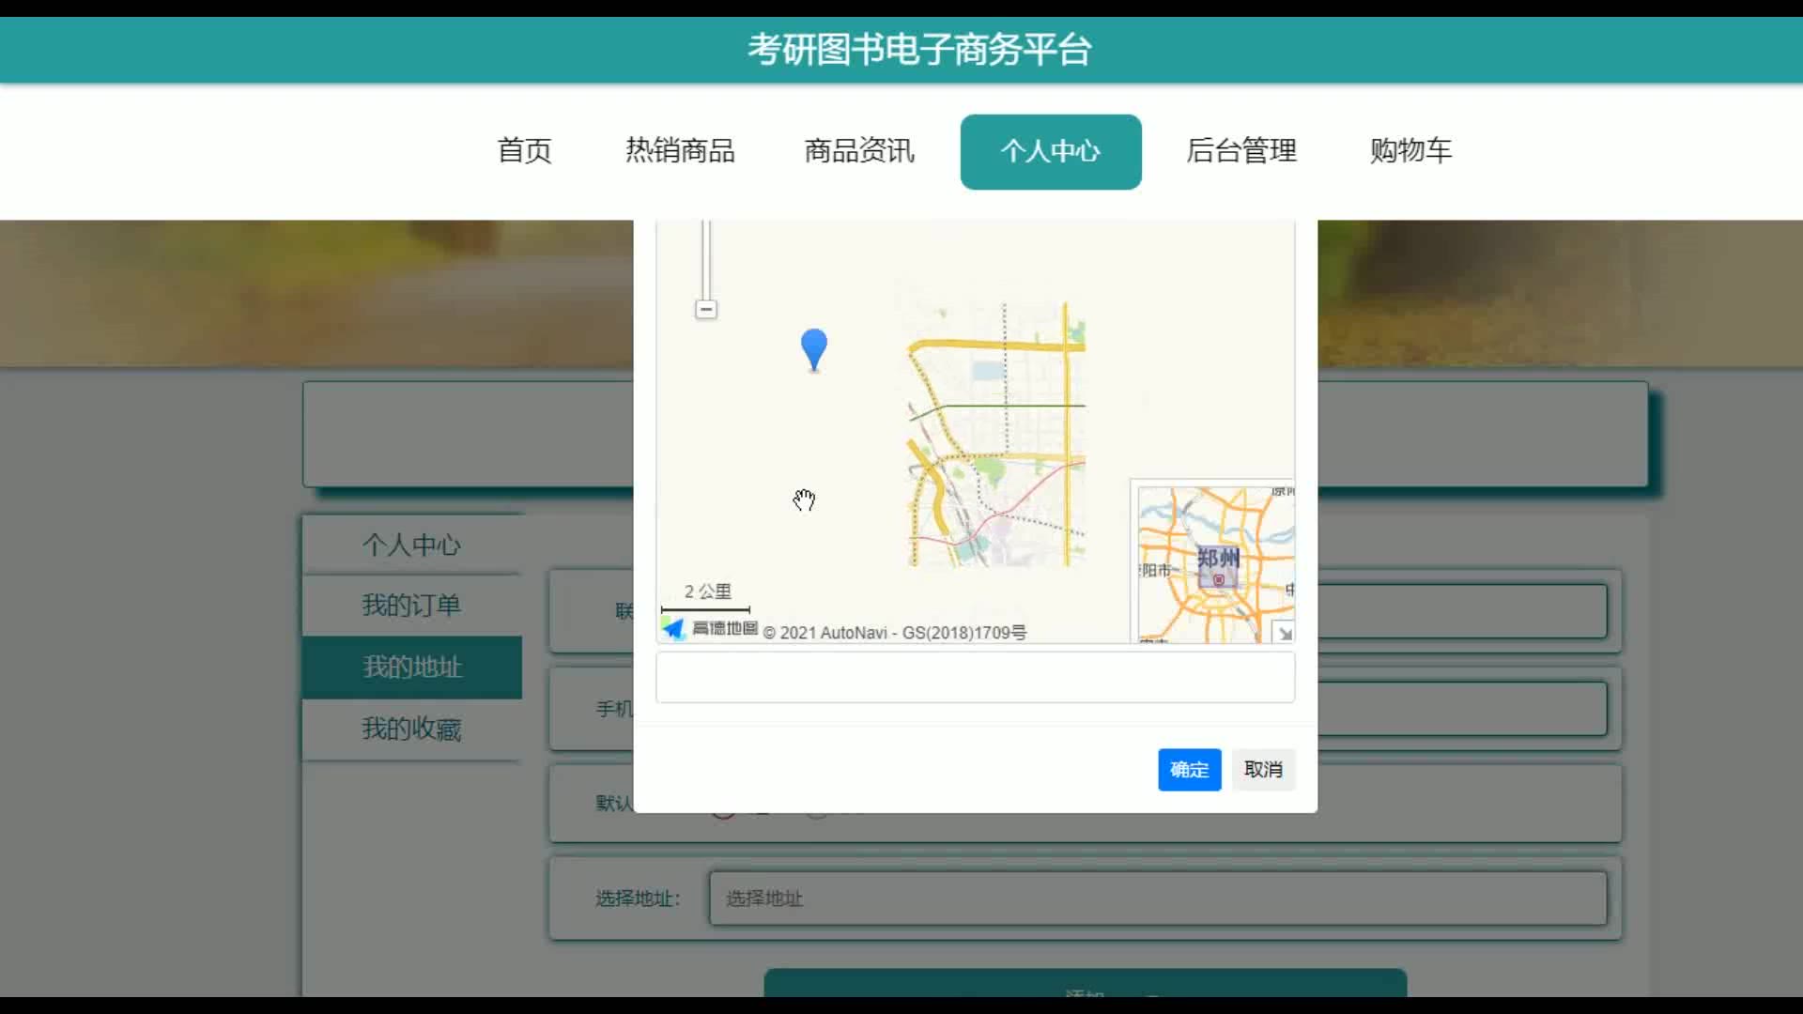Viewport: 1803px width, 1014px height.
Task: Click the AutoNavi 高德地图 logo
Action: (x=710, y=628)
